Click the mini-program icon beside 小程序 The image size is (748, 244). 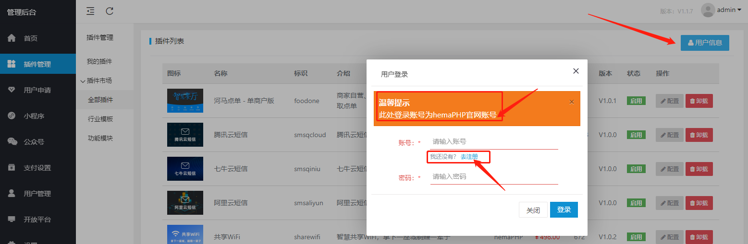pyautogui.click(x=12, y=116)
